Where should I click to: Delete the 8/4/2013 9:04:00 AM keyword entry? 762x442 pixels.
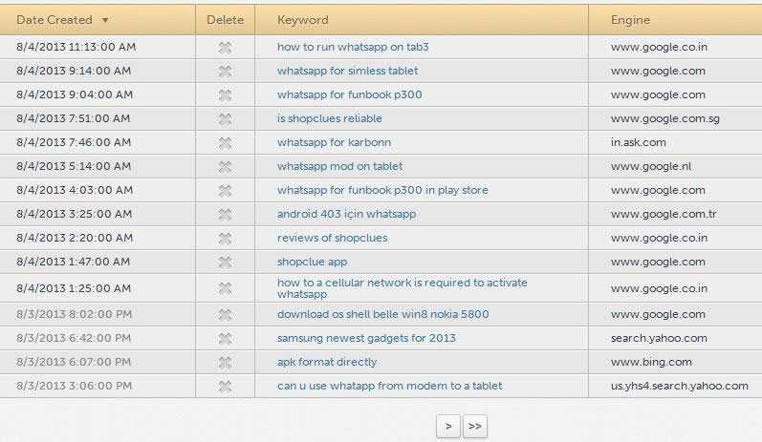[x=225, y=95]
